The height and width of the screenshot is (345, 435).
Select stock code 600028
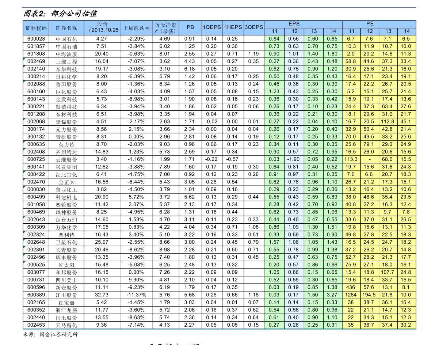click(36, 39)
